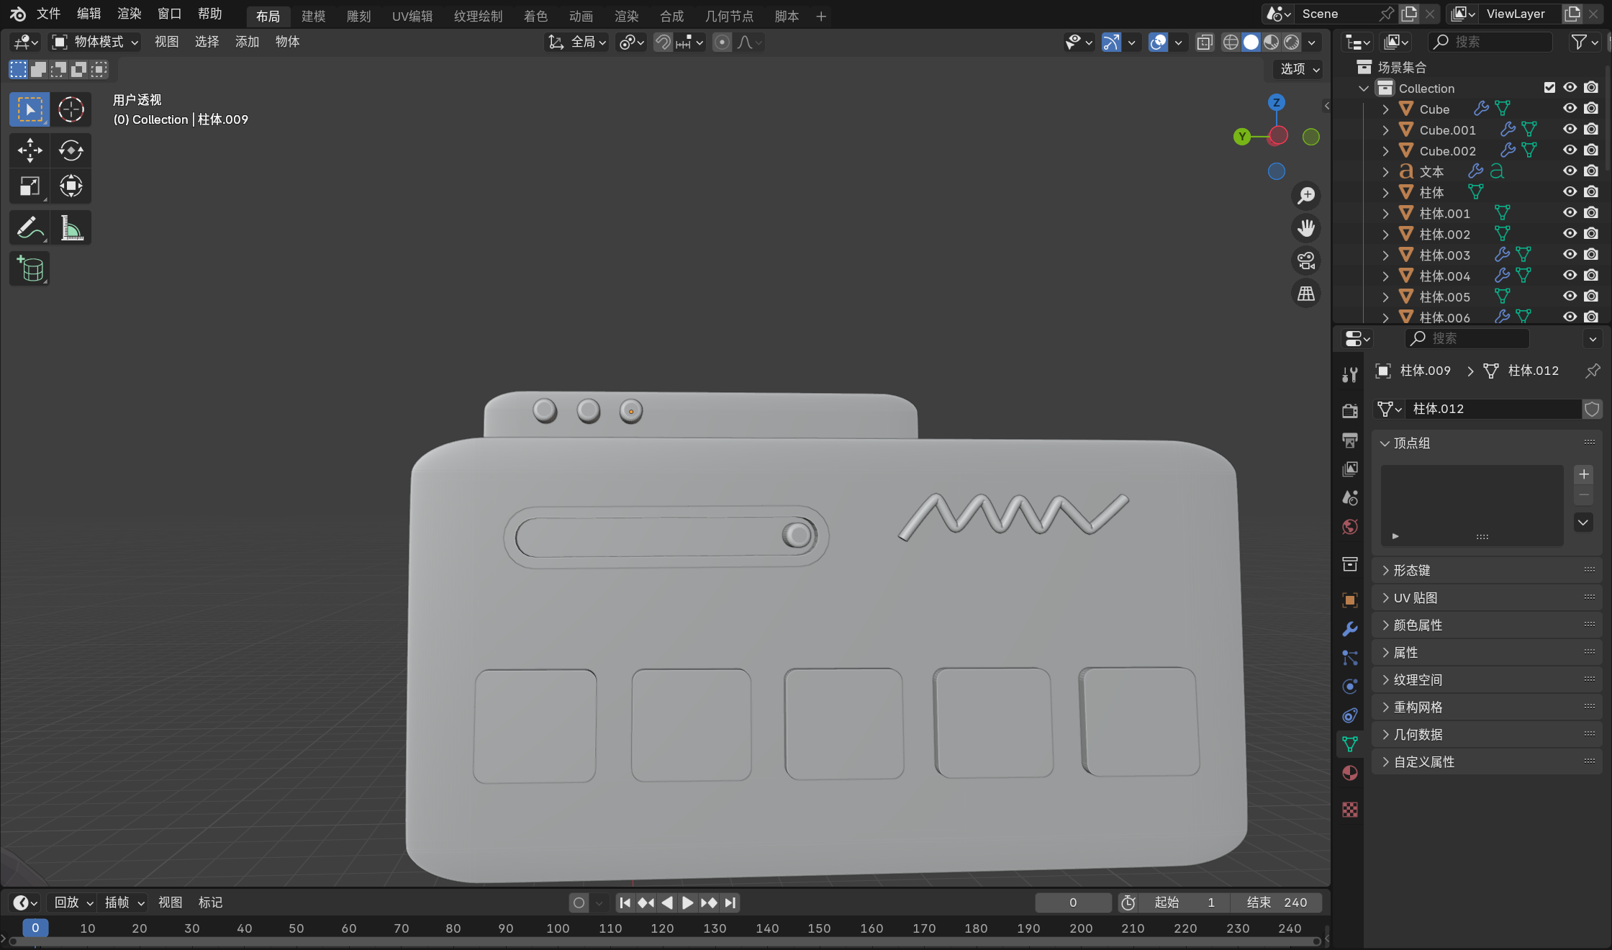Open the 编辑 menu
Image resolution: width=1612 pixels, height=950 pixels.
click(x=89, y=14)
